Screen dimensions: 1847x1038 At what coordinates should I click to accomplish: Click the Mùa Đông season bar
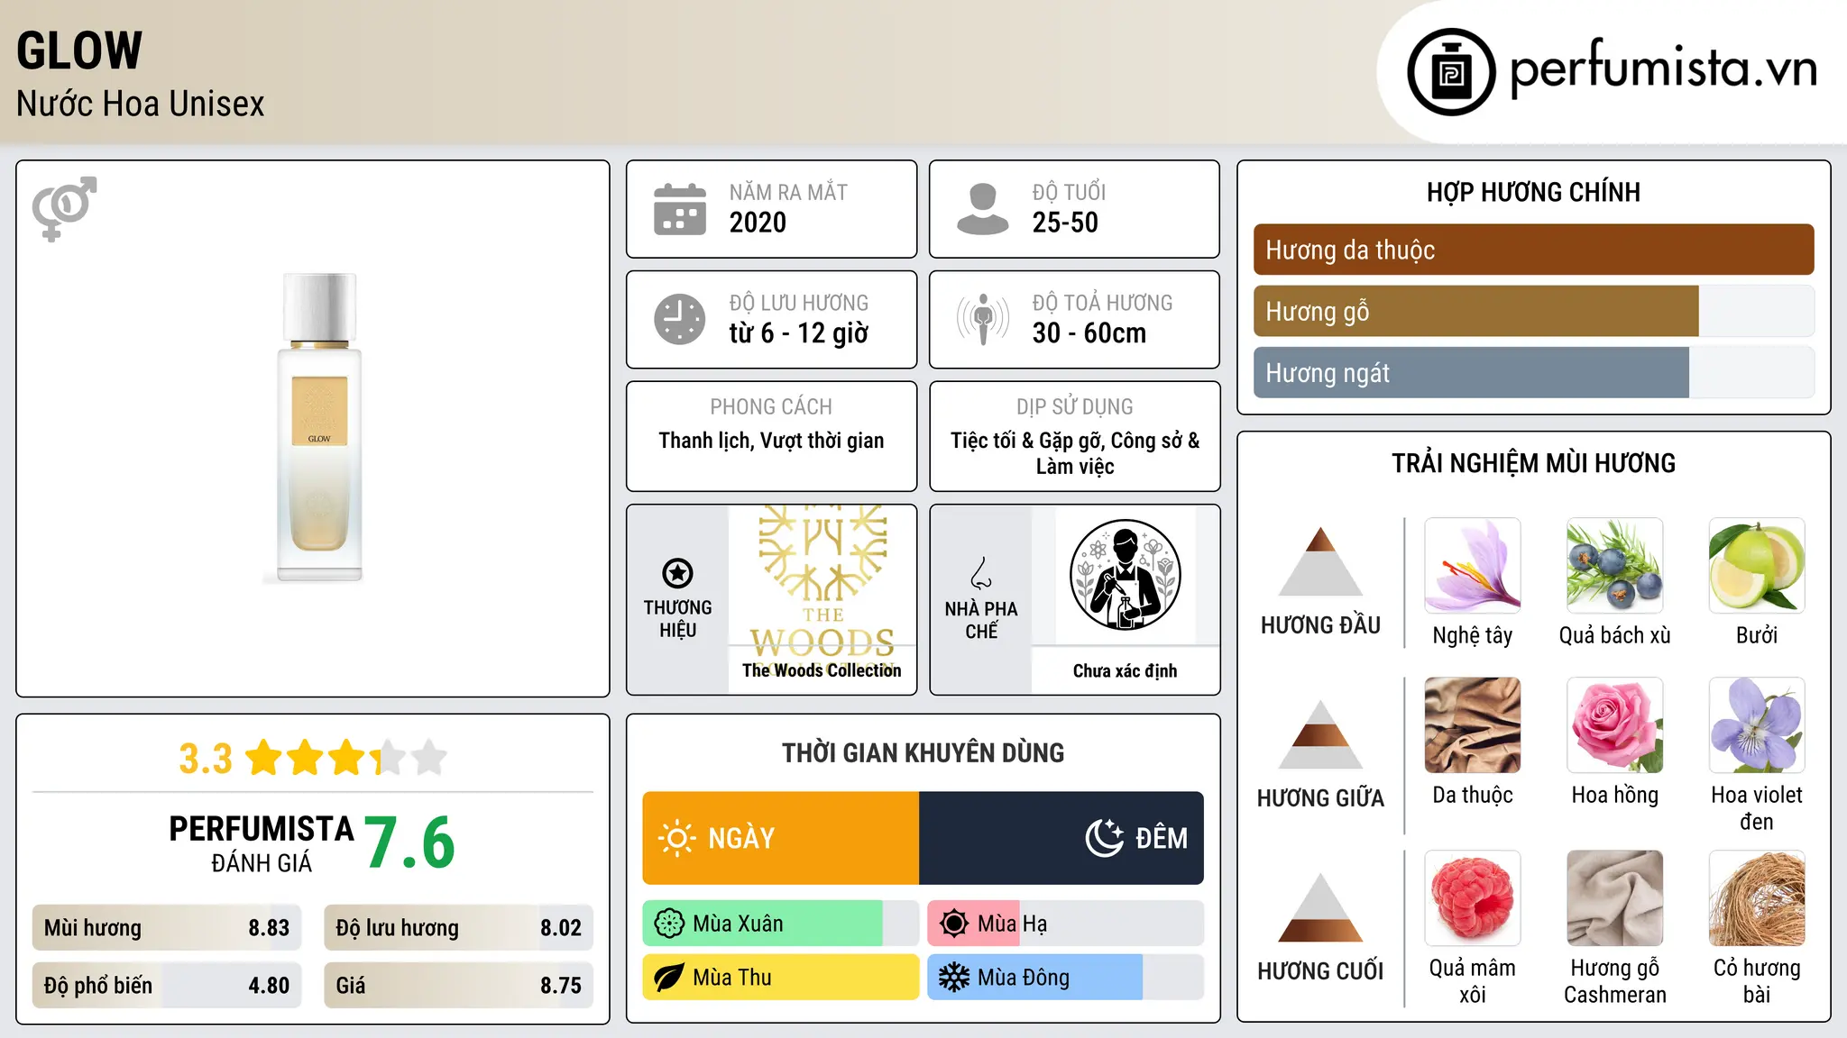click(1065, 978)
